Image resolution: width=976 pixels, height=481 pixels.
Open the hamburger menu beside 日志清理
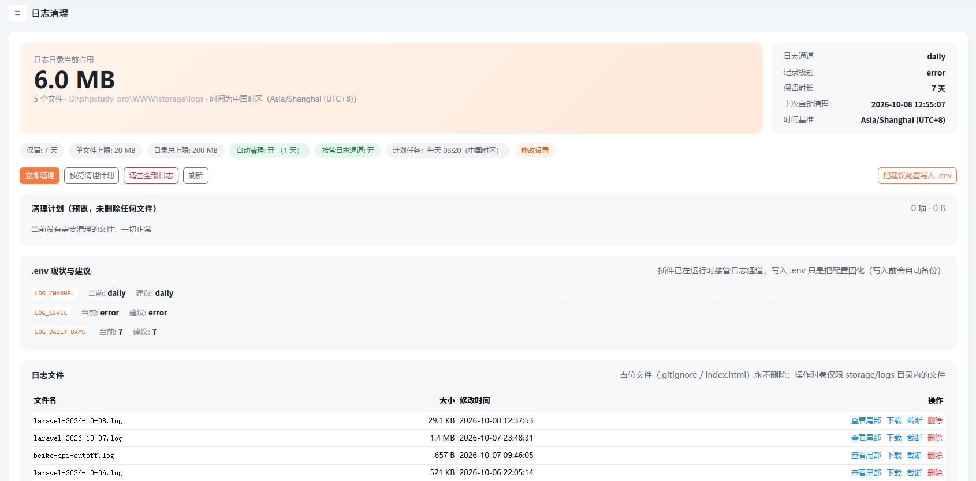click(17, 13)
